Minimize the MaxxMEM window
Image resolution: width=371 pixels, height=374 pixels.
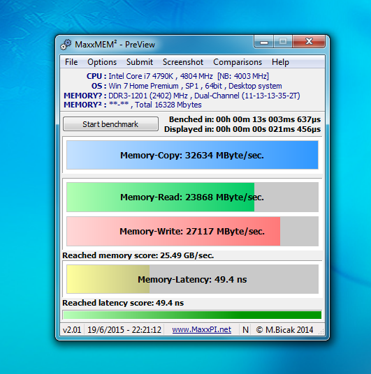[264, 42]
